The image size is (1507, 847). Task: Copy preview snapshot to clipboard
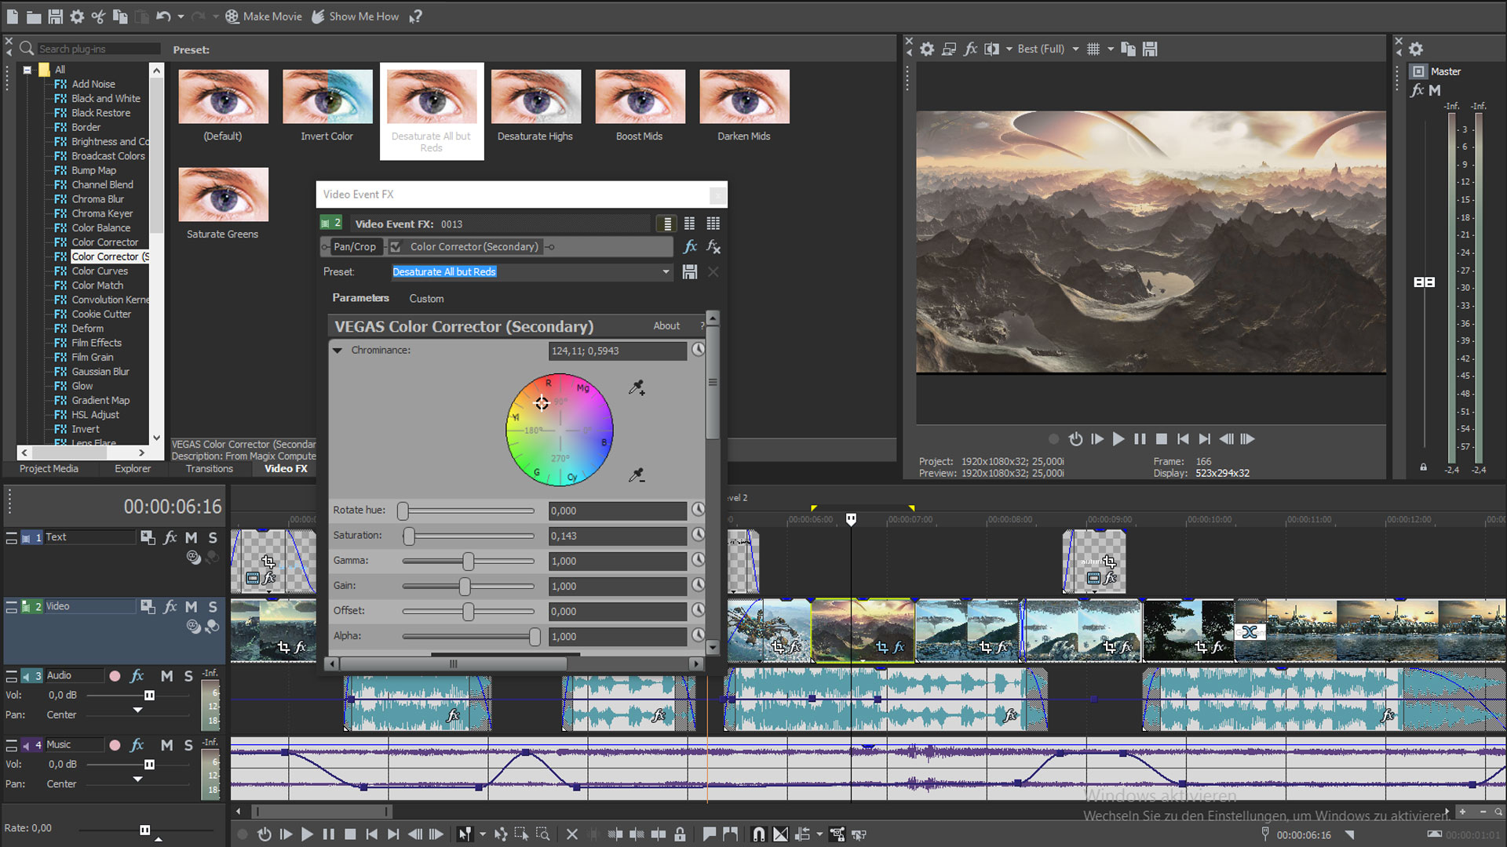[1129, 49]
